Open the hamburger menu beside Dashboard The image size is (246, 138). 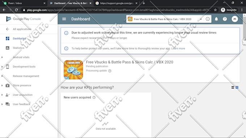[64, 19]
